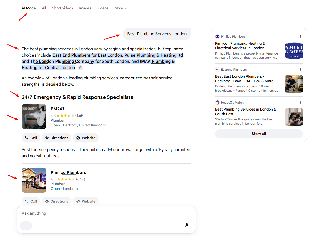This screenshot has height=238, width=316.
Task: Open the Videos tab
Action: point(103,8)
